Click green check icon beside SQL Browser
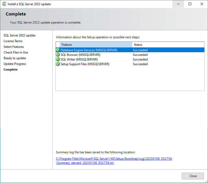 tap(58, 55)
